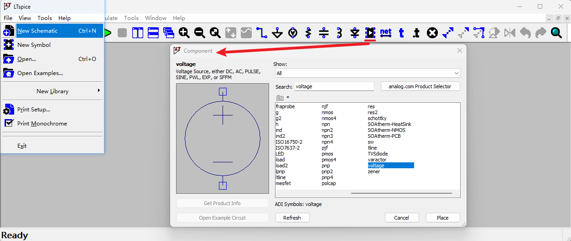This screenshot has width=571, height=241.
Task: Click the Halt simulation stop icon
Action: pos(122,33)
